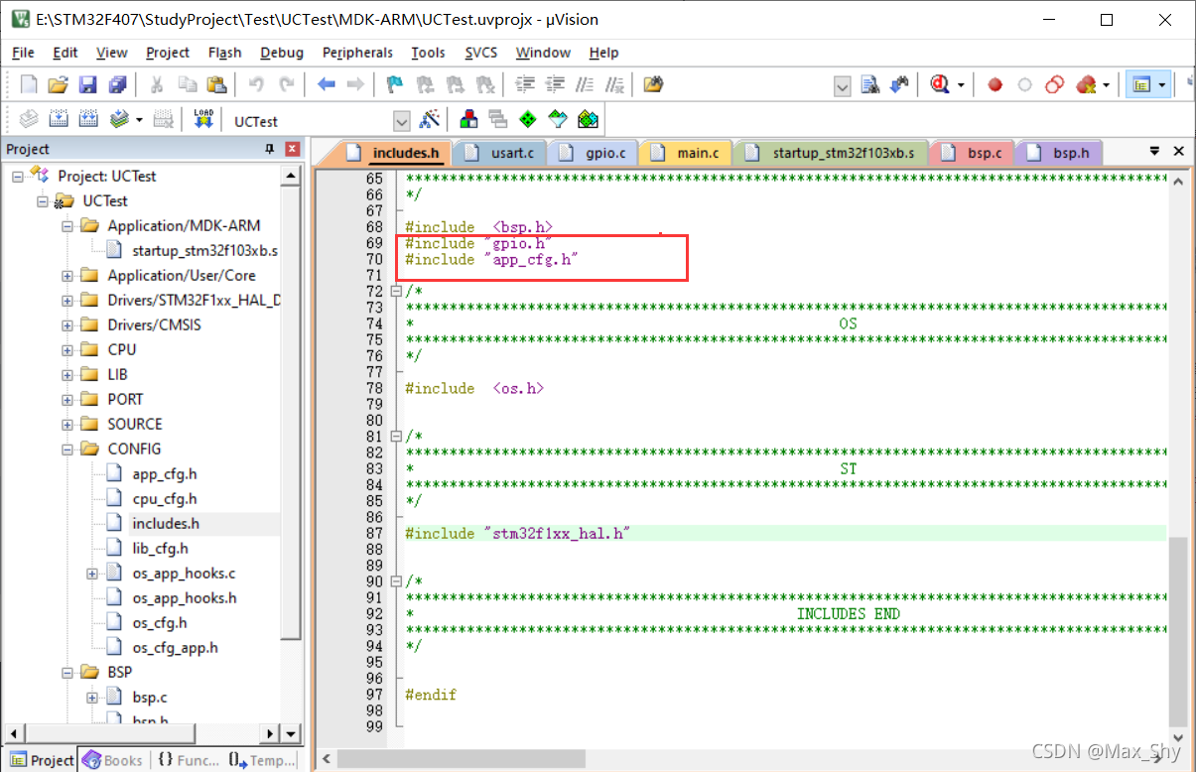Save the current file with the floppy icon

click(88, 85)
